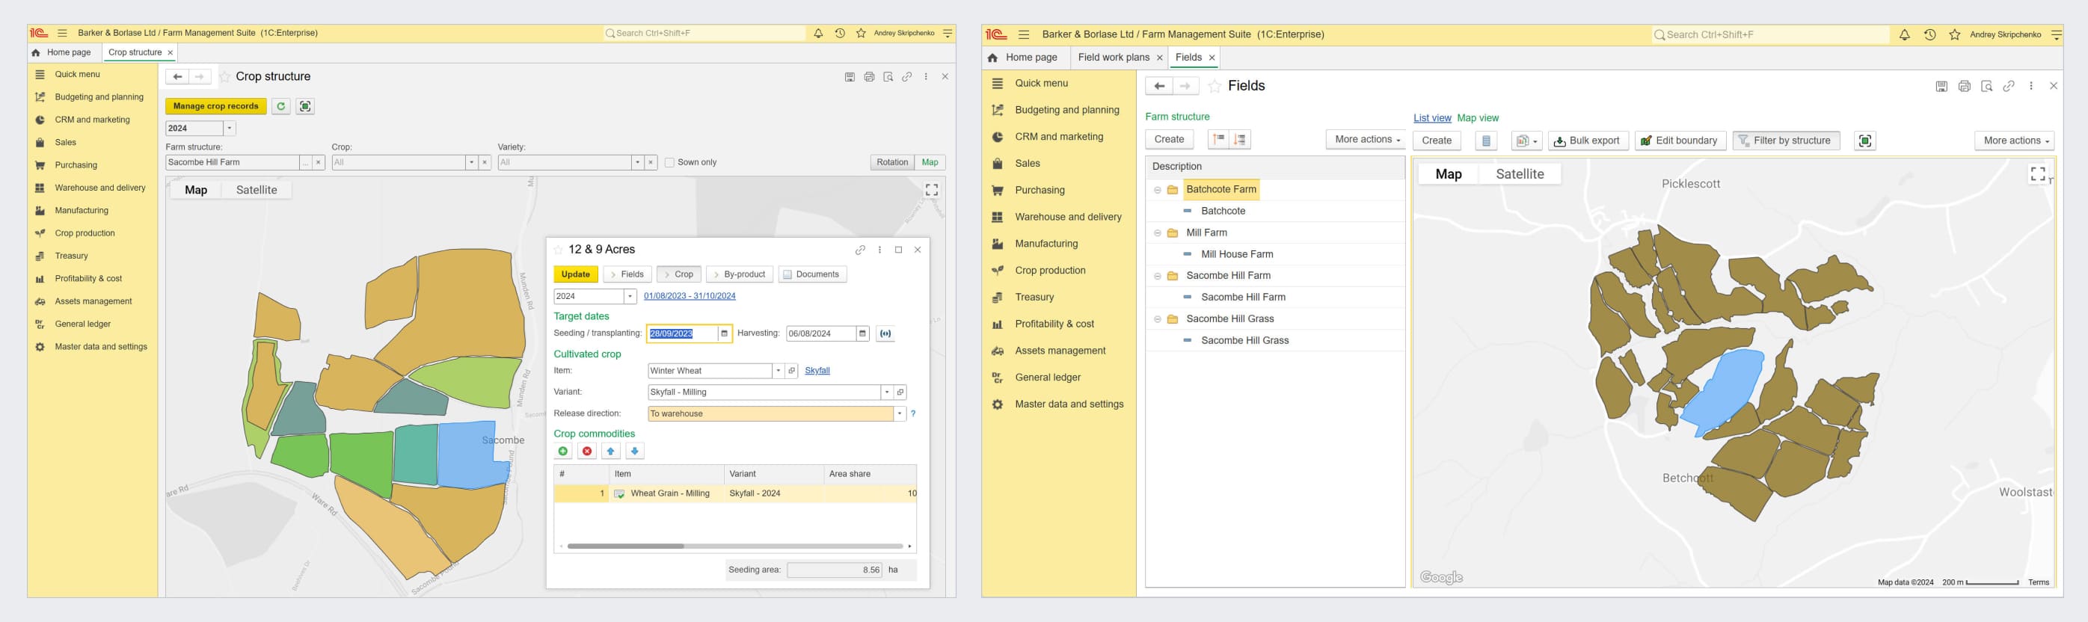This screenshot has height=622, width=2088.
Task: Click the Edit boundary button
Action: click(x=1680, y=141)
